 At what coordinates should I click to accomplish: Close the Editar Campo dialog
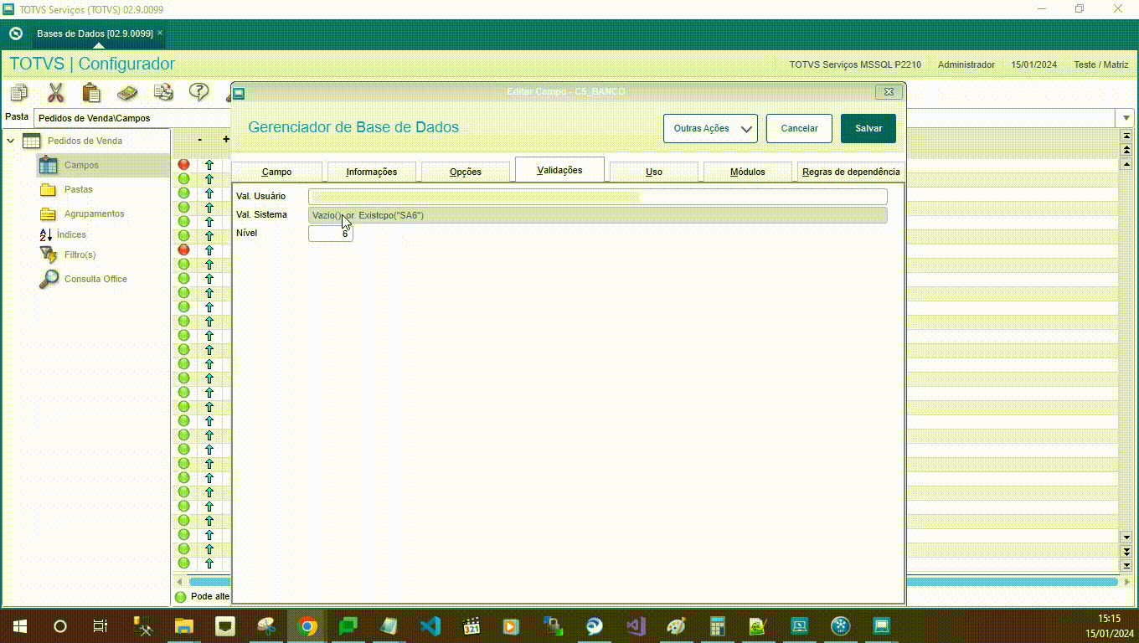(x=888, y=91)
